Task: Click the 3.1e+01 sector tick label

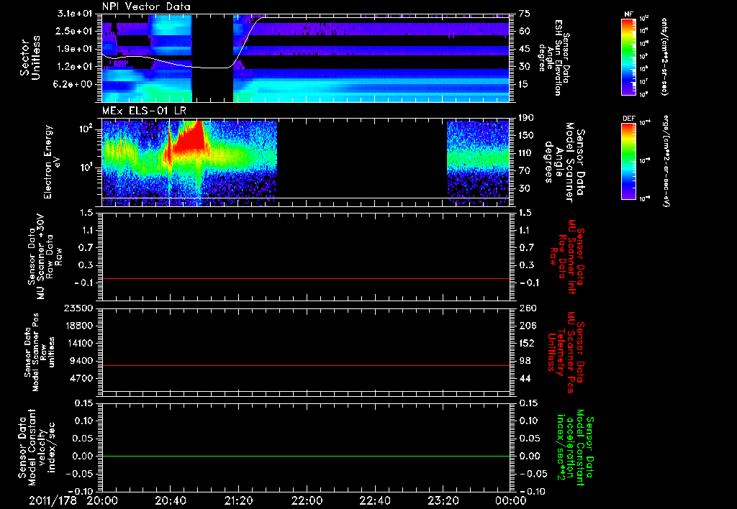Action: tap(76, 14)
